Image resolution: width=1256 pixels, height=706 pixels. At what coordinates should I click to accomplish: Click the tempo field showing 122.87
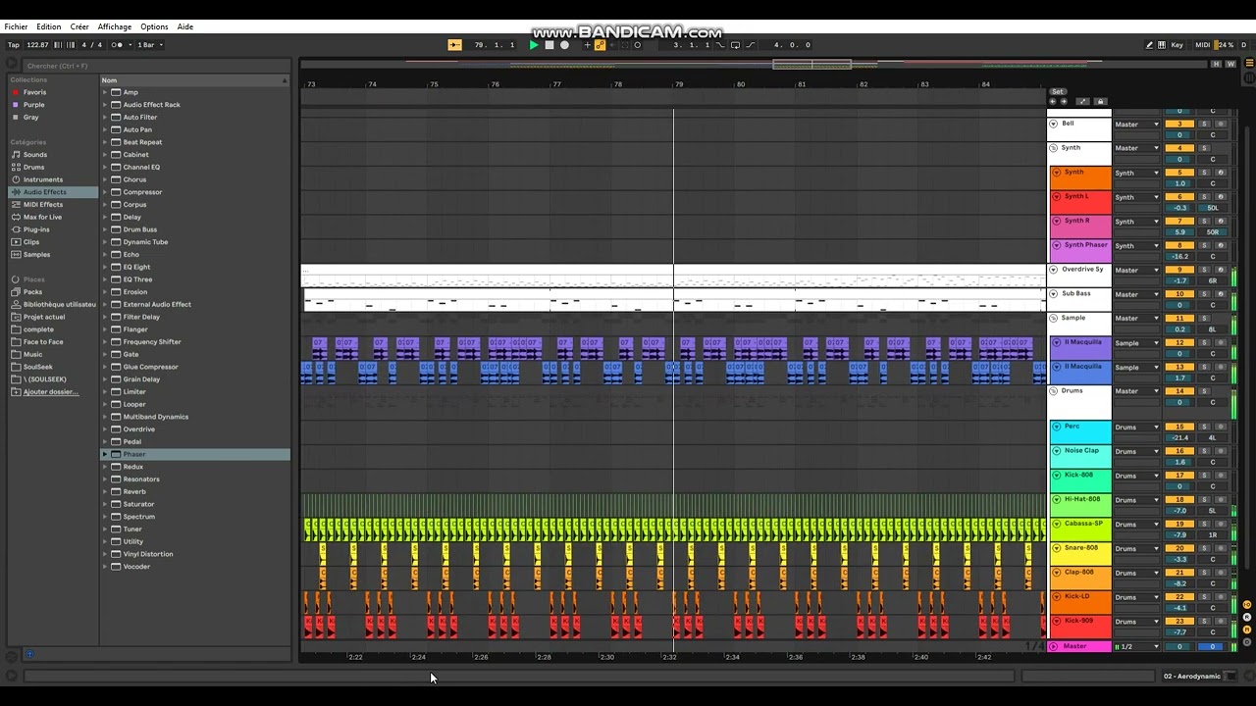(37, 45)
